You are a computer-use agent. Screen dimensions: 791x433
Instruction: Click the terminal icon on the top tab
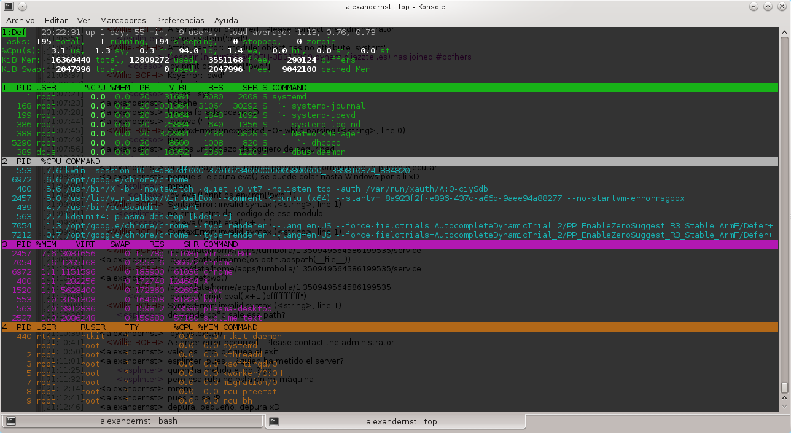tap(275, 421)
